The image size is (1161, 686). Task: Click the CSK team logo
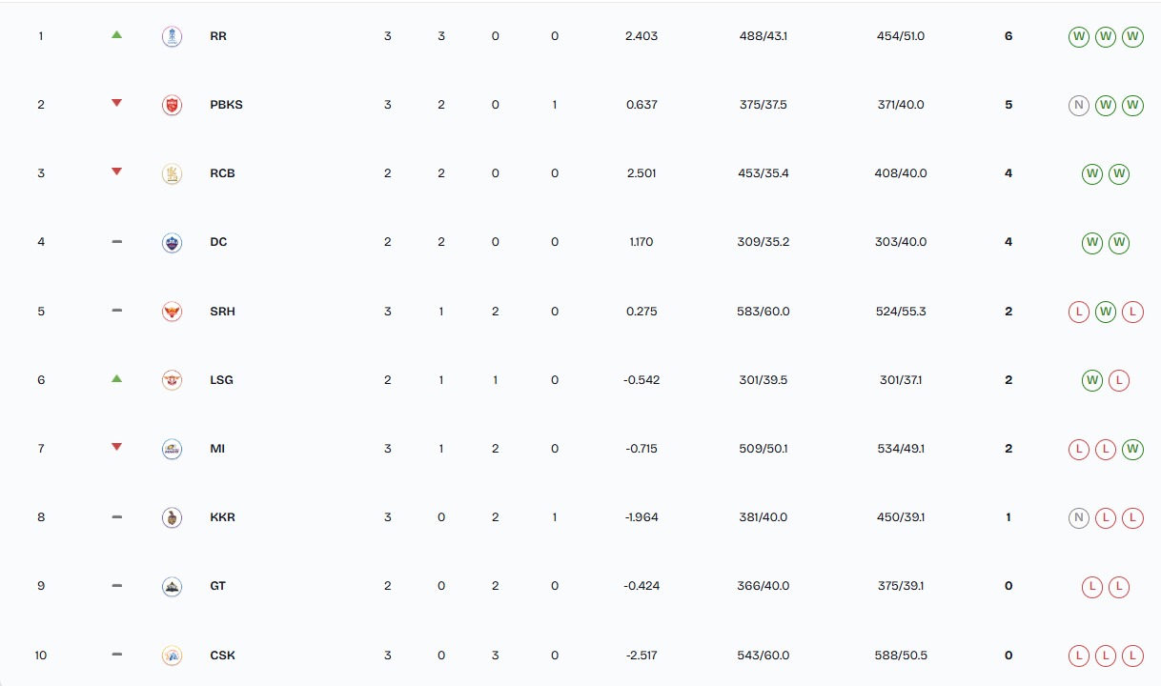click(172, 656)
